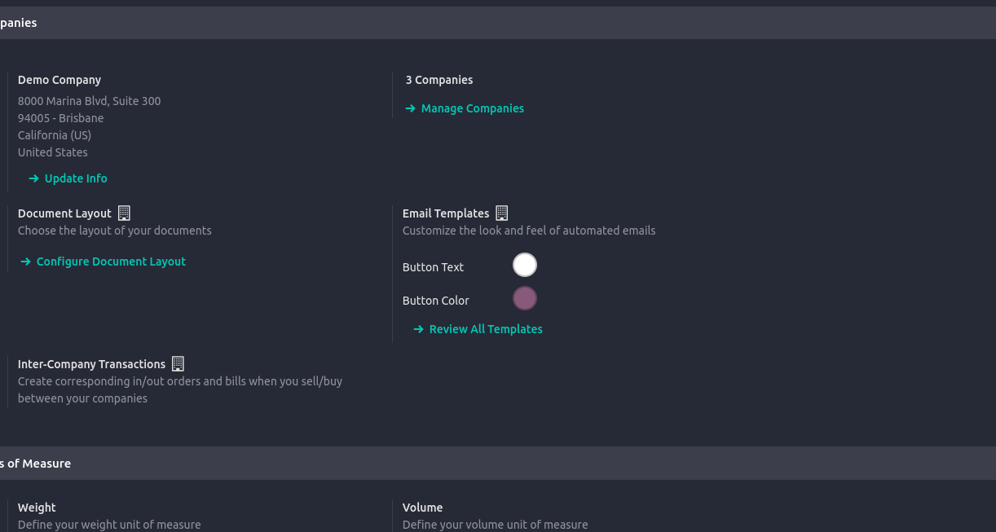Open the Update Info link
This screenshot has width=996, height=532.
click(x=76, y=178)
